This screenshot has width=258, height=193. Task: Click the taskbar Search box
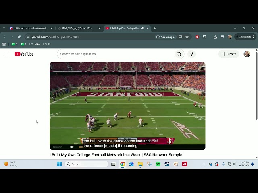[87, 164]
